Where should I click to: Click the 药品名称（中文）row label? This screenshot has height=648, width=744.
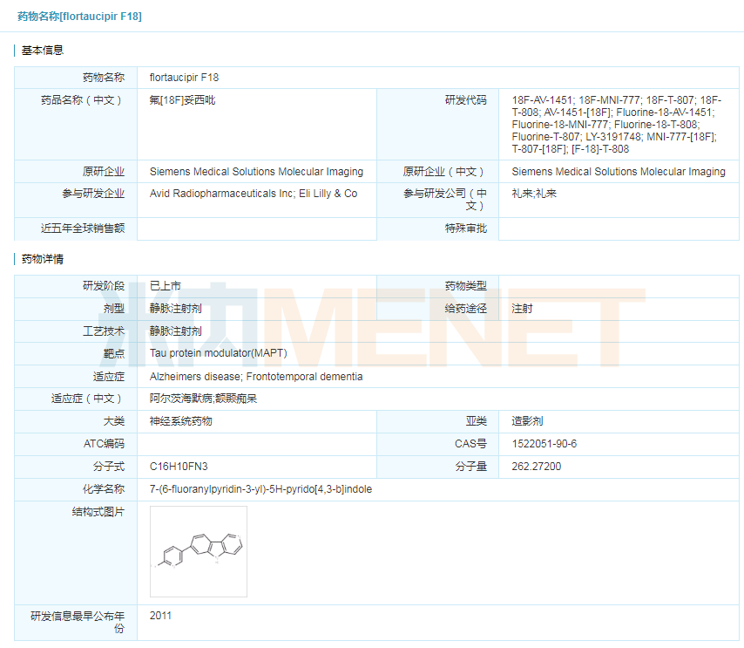83,100
